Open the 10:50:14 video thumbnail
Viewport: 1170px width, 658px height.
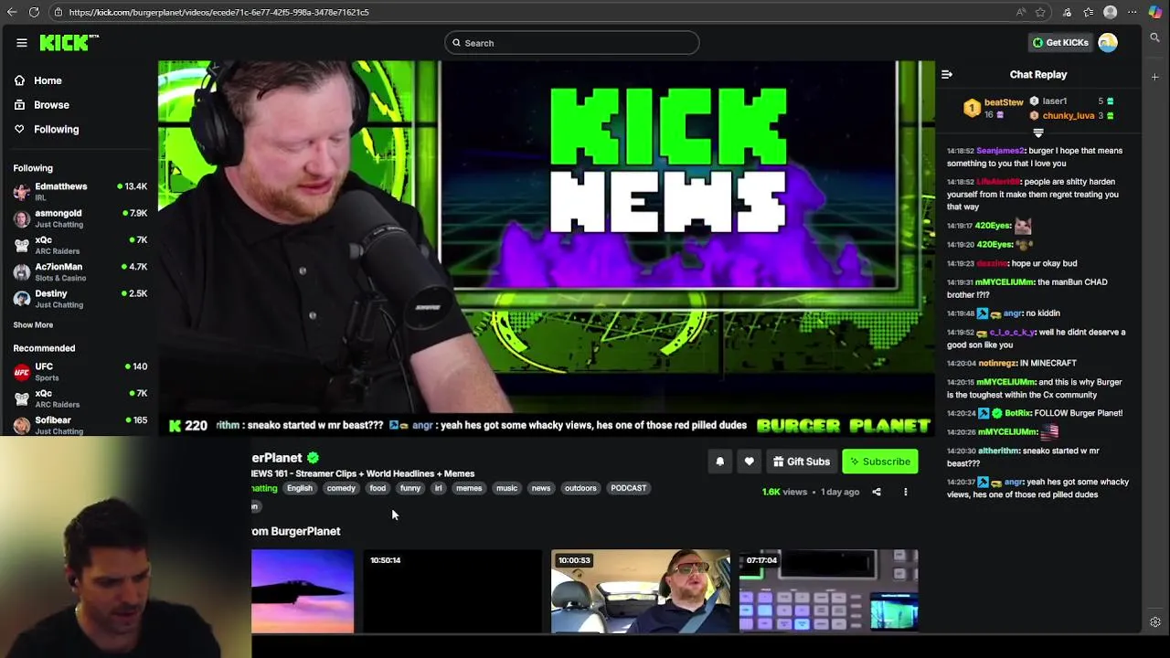pyautogui.click(x=452, y=591)
